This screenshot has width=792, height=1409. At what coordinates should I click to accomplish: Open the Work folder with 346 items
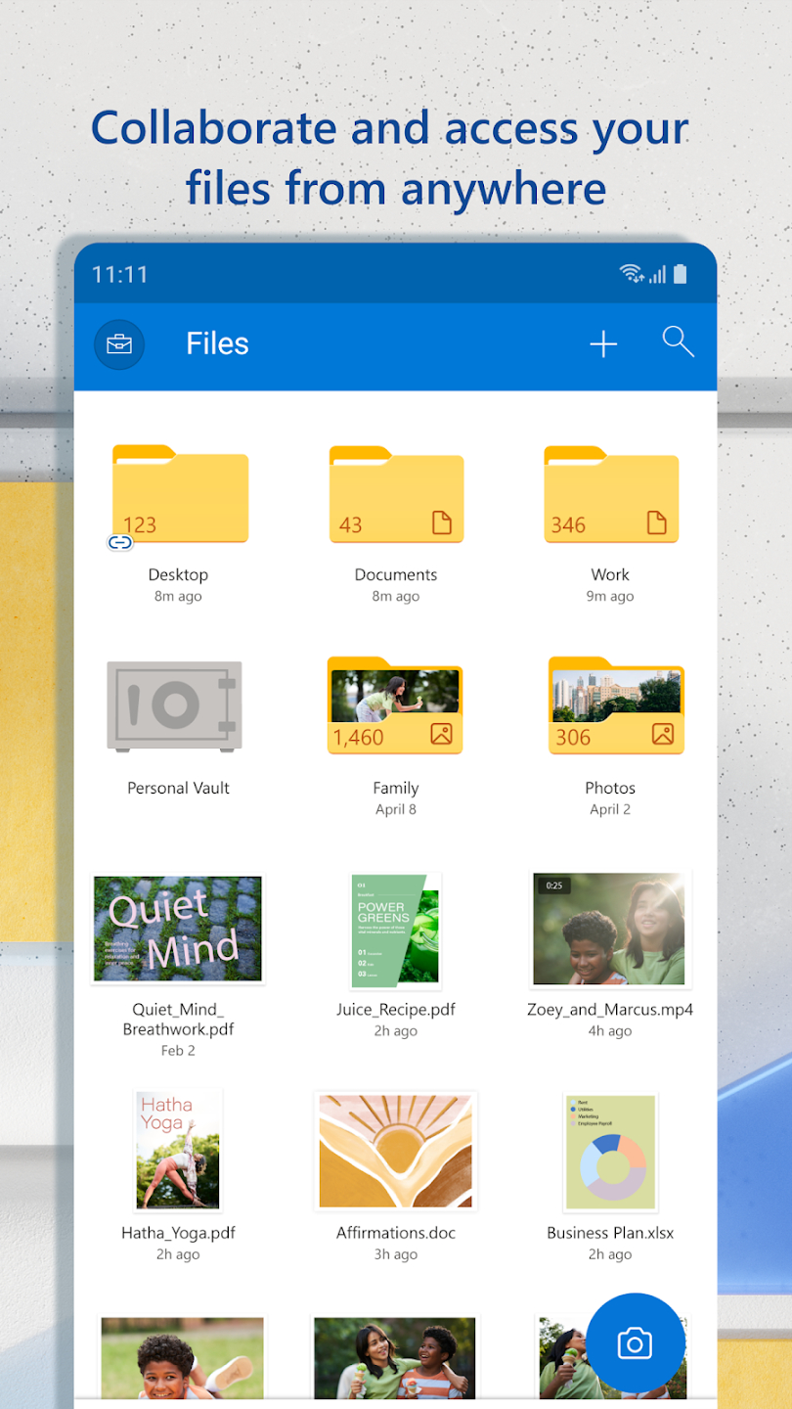tap(609, 496)
